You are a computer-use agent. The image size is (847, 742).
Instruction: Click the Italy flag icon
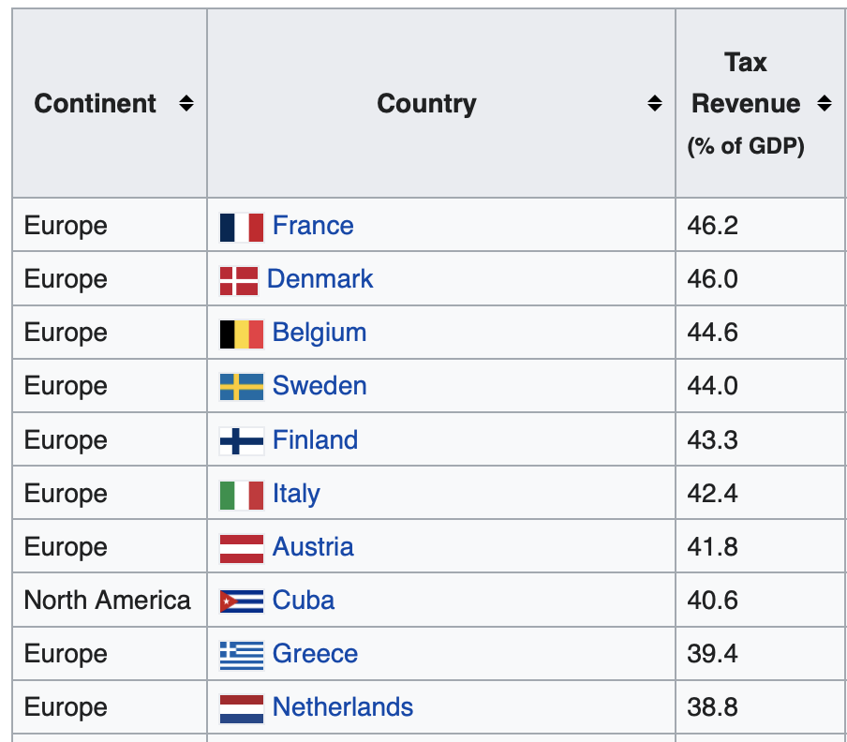point(242,494)
